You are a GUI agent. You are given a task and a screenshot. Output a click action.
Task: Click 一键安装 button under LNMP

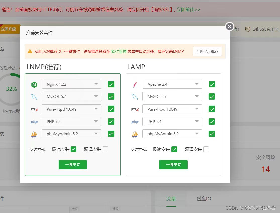pos(73,165)
